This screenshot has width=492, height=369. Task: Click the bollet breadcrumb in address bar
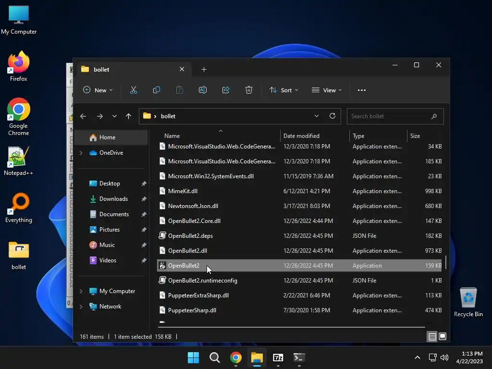168,116
